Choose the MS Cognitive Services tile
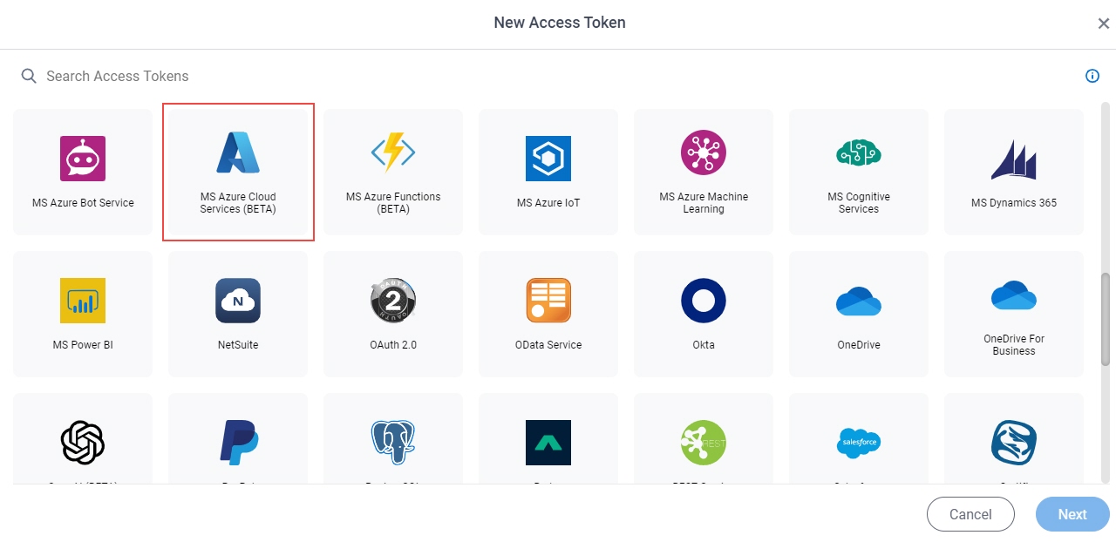 pos(859,172)
